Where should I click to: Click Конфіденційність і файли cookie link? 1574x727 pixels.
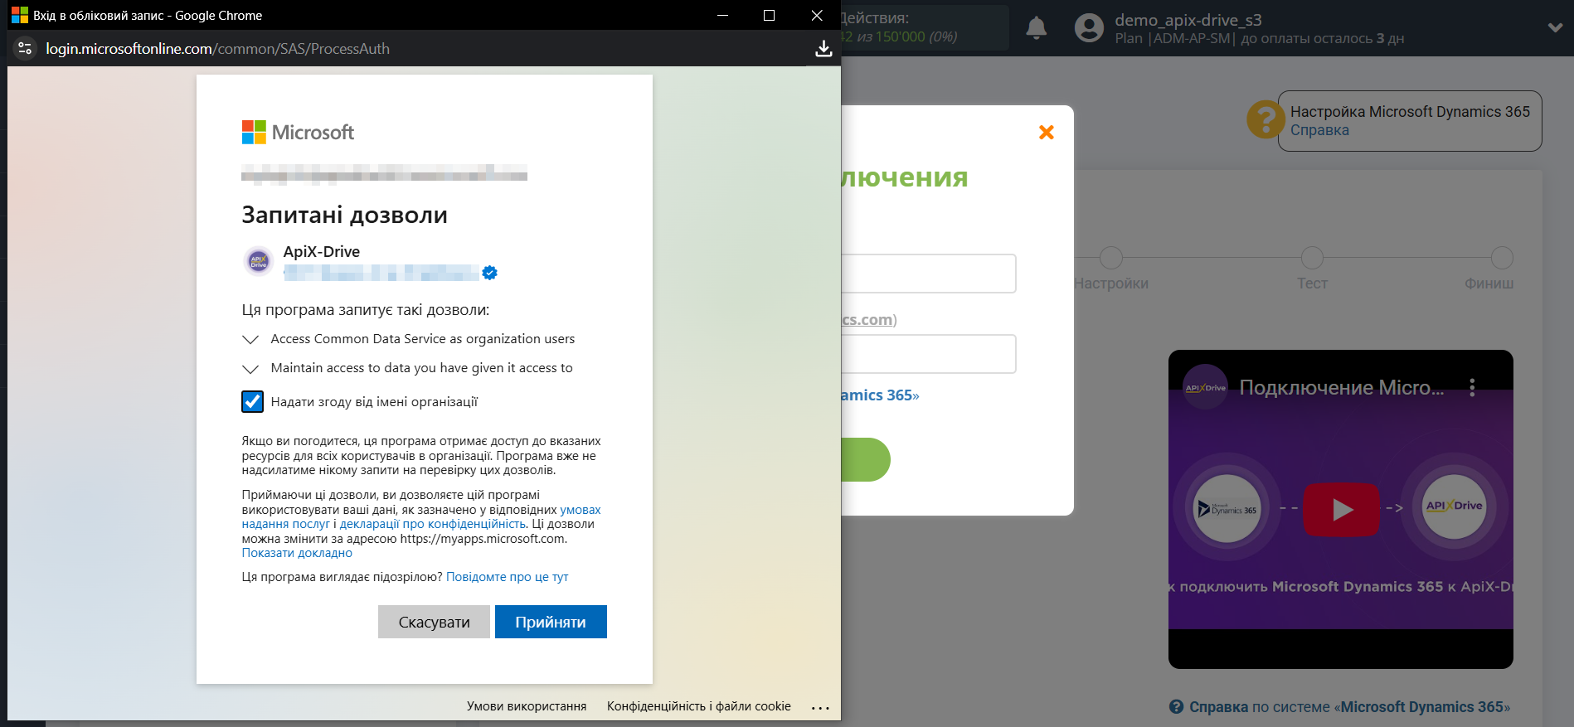699,706
